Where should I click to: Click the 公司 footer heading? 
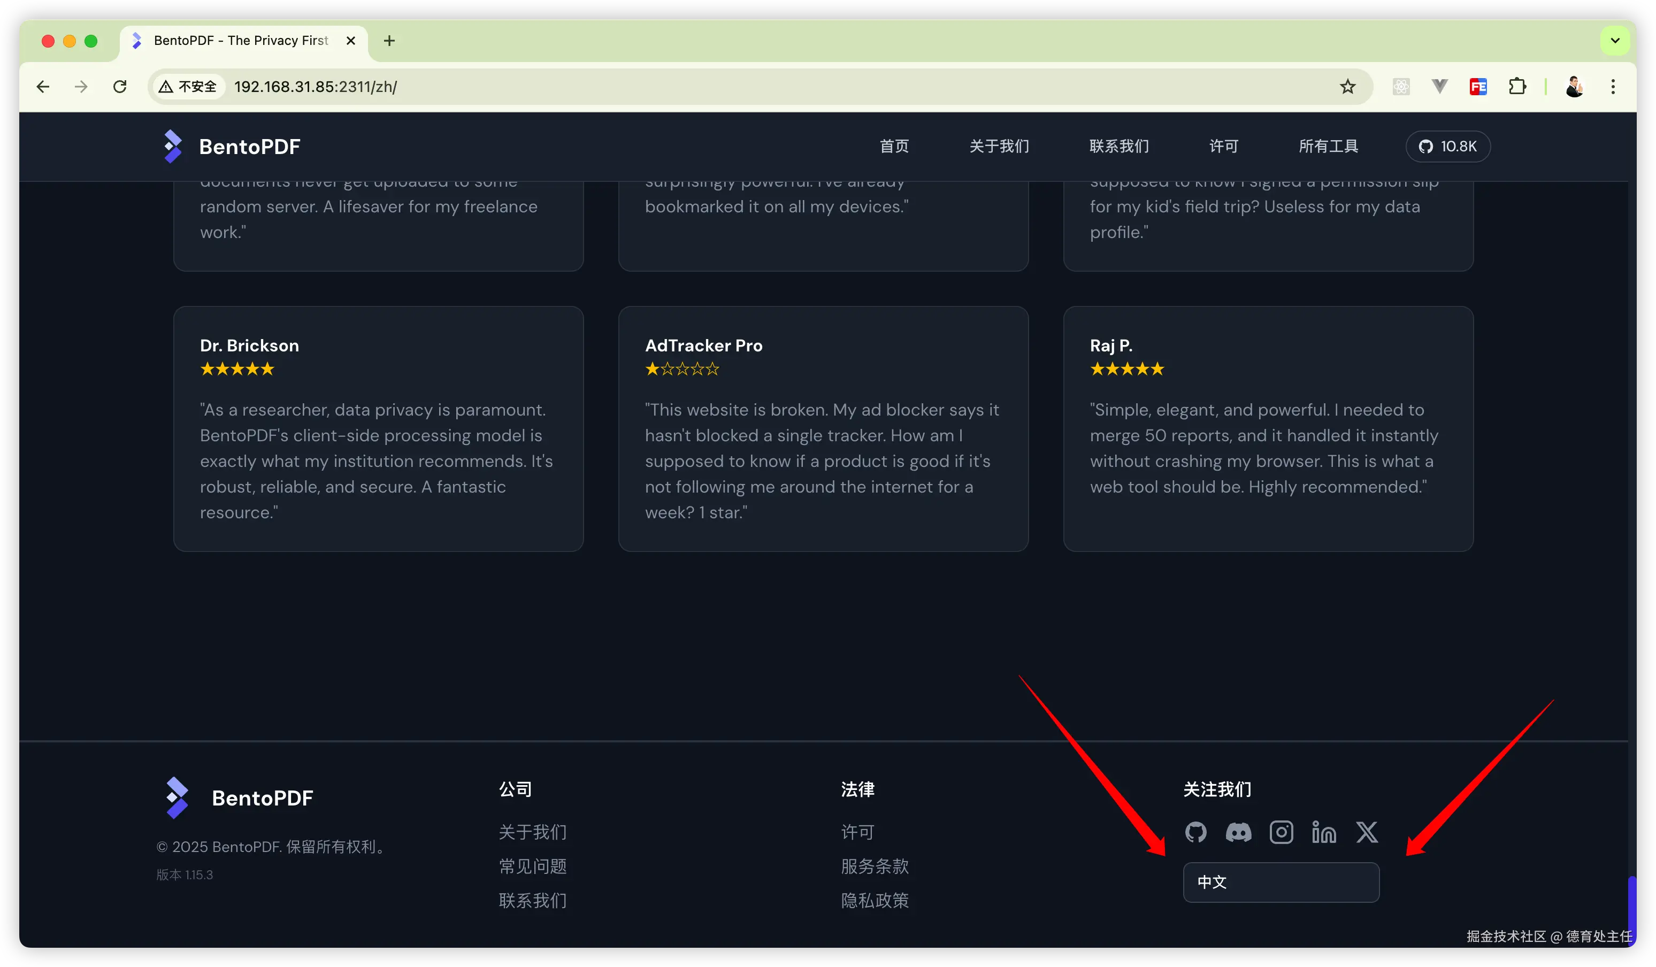[x=515, y=789]
